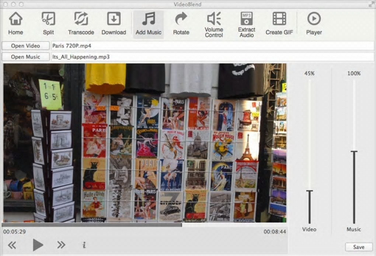Open the Split tool with scissors icon
376x256 pixels.
[48, 23]
